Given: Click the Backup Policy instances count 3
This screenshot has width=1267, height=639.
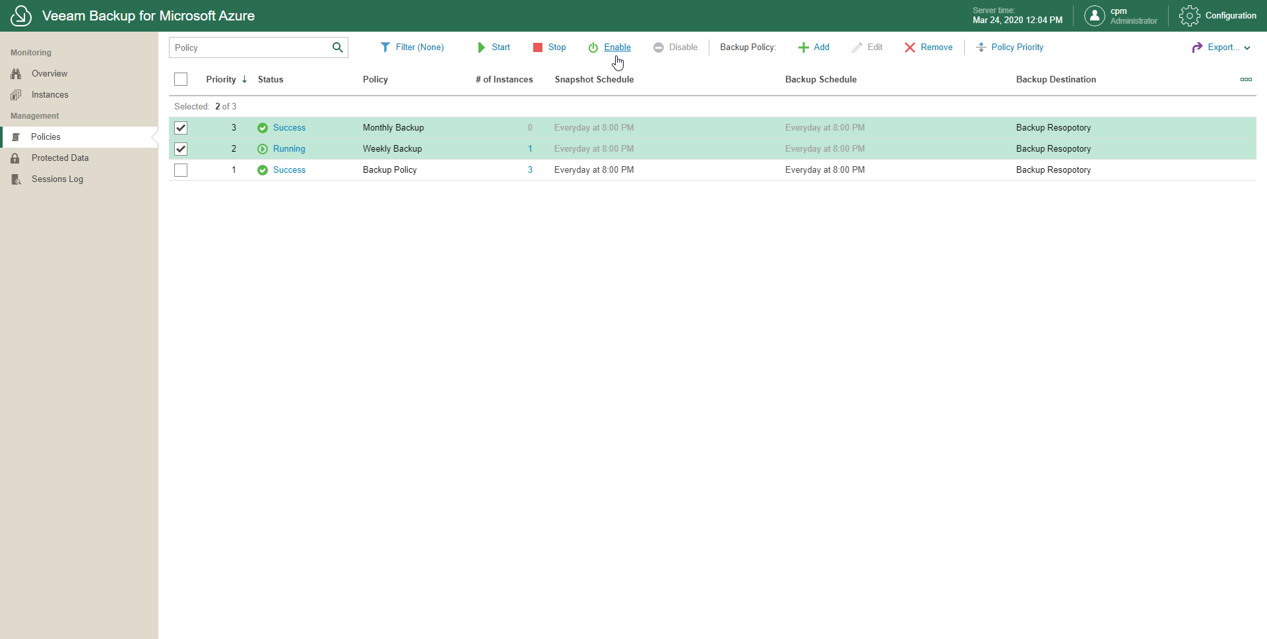Looking at the screenshot, I should pos(530,170).
